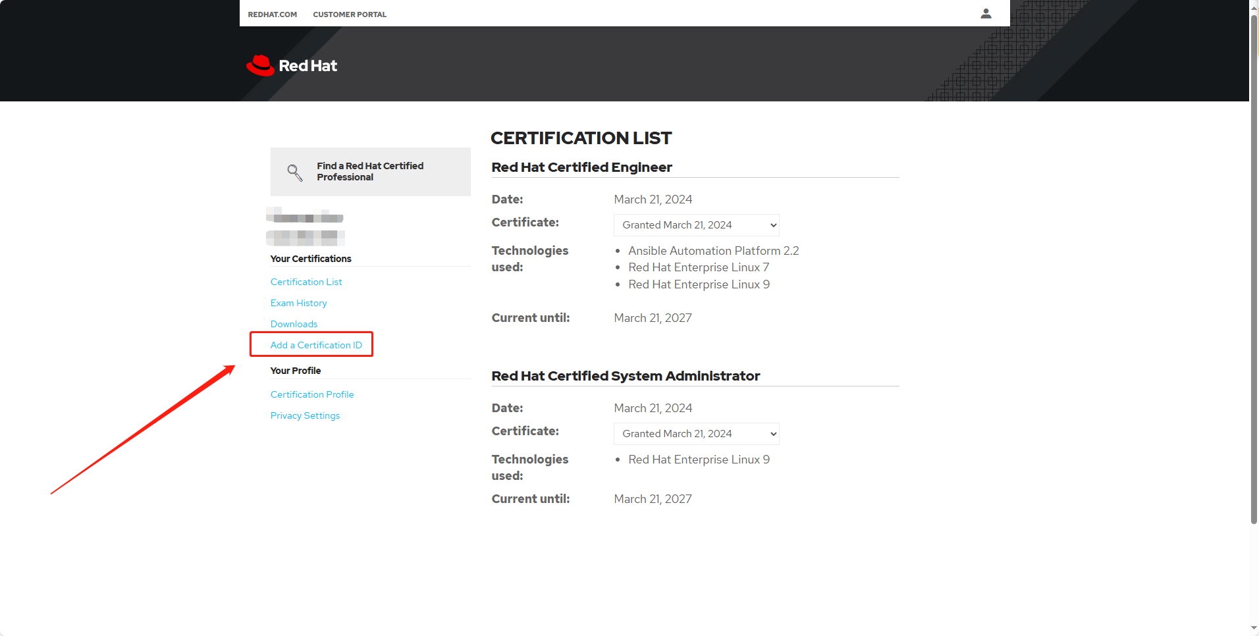Open the CUSTOMER PORTAL link
Viewport: 1259px width, 636px height.
coord(350,14)
